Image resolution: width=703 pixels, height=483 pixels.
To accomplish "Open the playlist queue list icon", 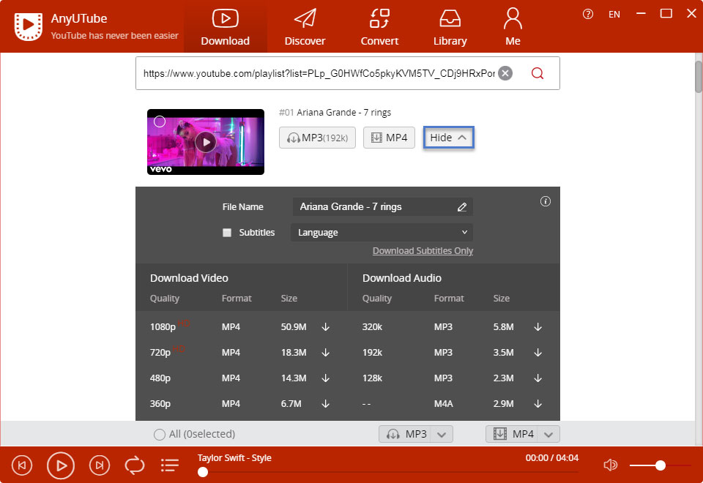I will coord(169,465).
